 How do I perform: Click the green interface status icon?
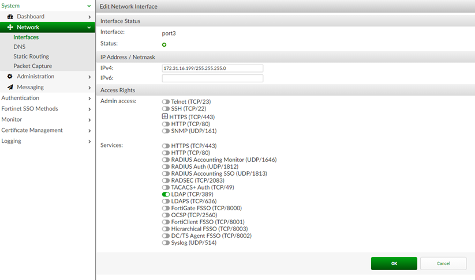pyautogui.click(x=164, y=44)
